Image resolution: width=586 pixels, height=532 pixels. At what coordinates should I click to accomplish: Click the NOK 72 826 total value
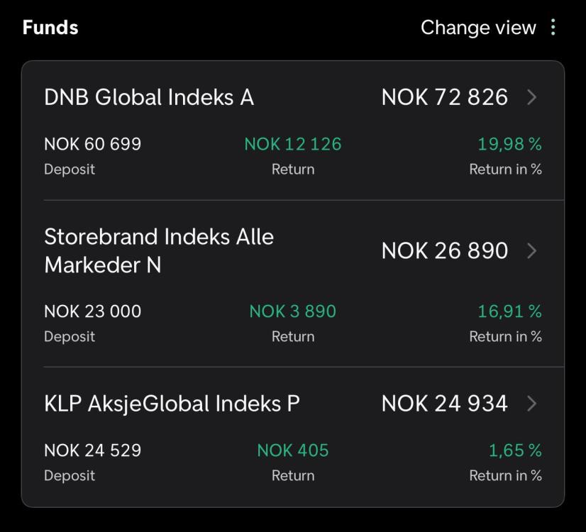pyautogui.click(x=444, y=97)
